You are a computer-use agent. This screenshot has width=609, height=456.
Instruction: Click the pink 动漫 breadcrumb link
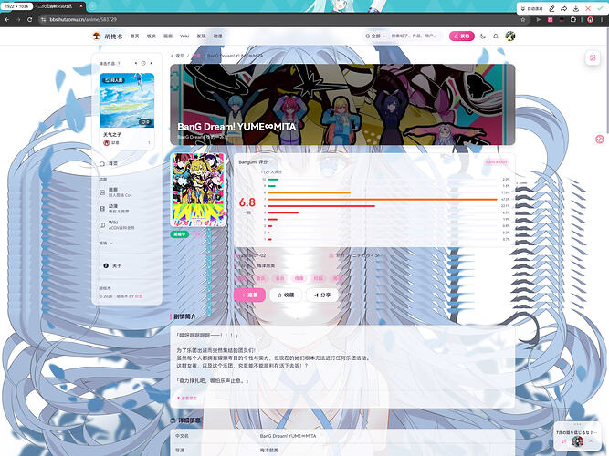pyautogui.click(x=196, y=56)
